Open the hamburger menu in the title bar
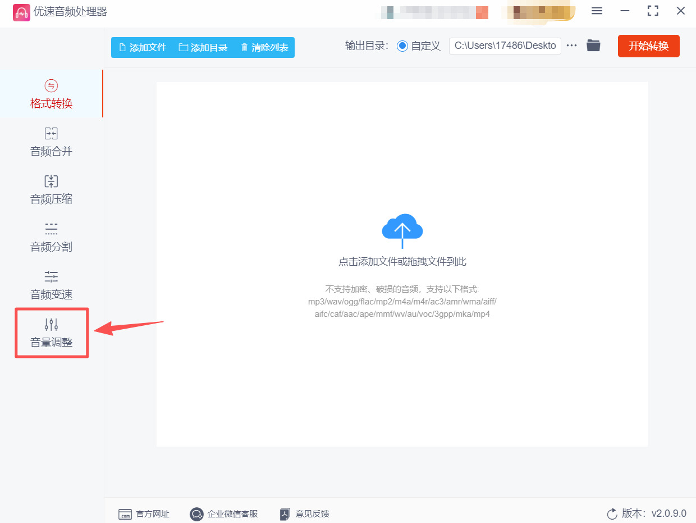Screen dimensions: 696x523 pos(597,11)
